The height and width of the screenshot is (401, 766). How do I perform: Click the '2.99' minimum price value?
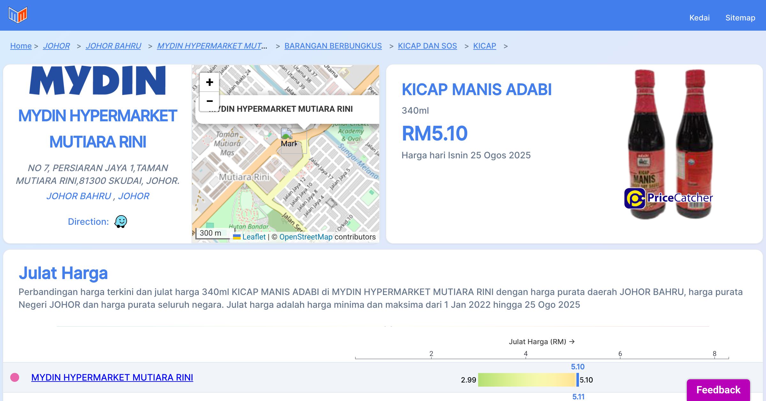468,380
